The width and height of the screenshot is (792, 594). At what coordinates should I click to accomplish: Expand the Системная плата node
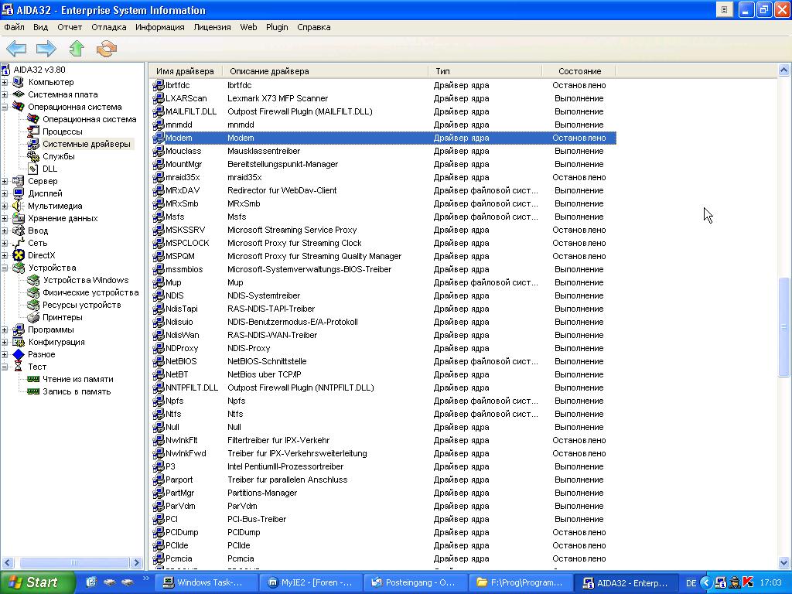pos(5,94)
